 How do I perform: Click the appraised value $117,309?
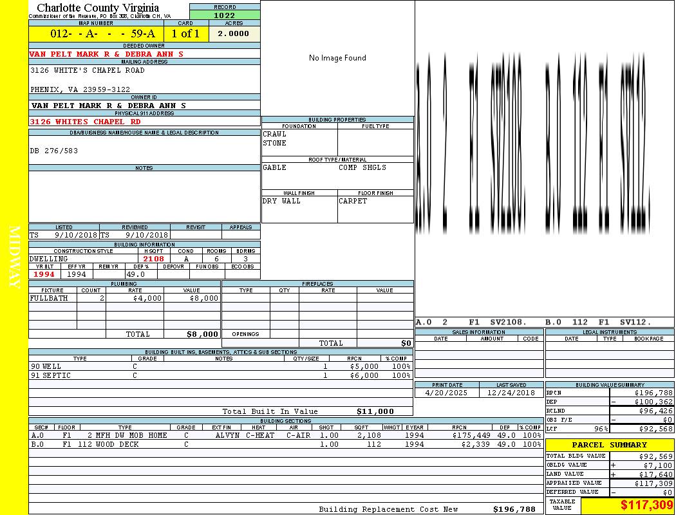(x=653, y=483)
